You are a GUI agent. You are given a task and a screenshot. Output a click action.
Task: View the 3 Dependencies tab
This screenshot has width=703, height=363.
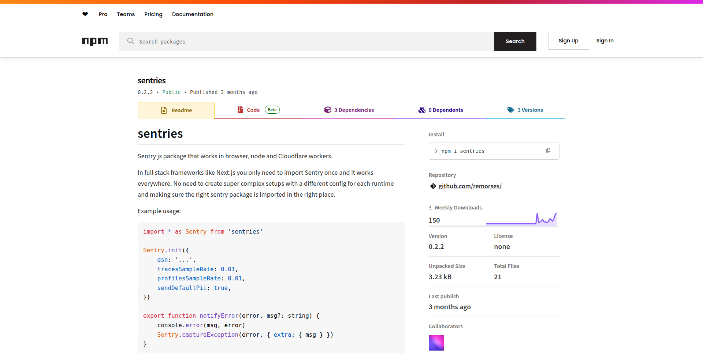[349, 110]
